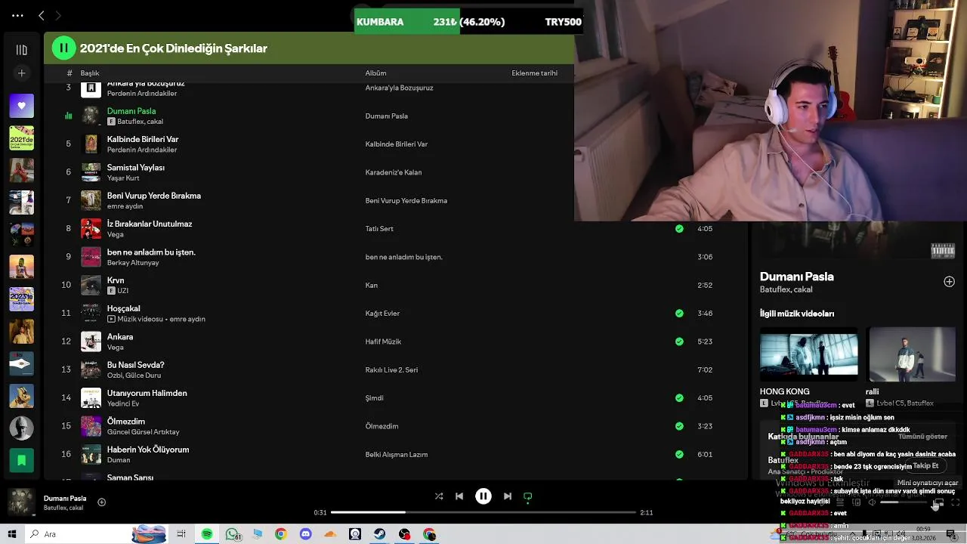
Task: Skip to the next track
Action: [x=508, y=496]
